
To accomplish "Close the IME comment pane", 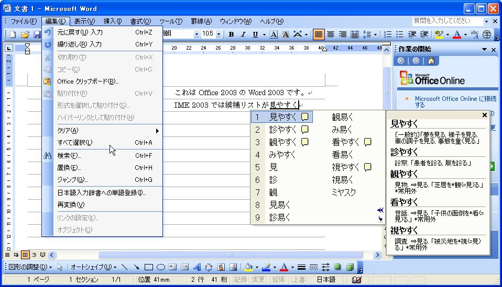I will (484, 115).
